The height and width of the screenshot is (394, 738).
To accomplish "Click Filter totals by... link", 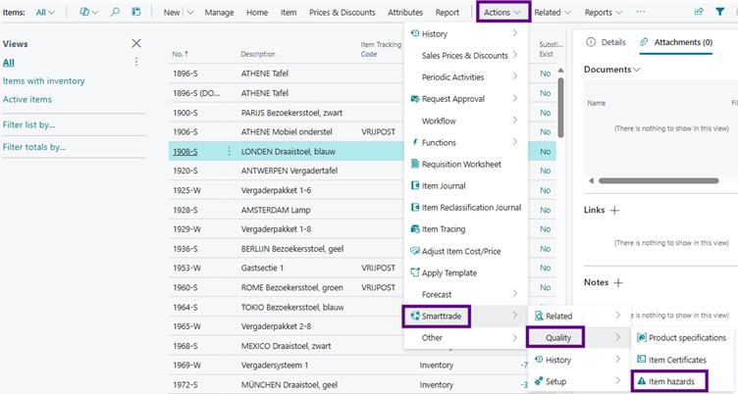I will (x=34, y=147).
